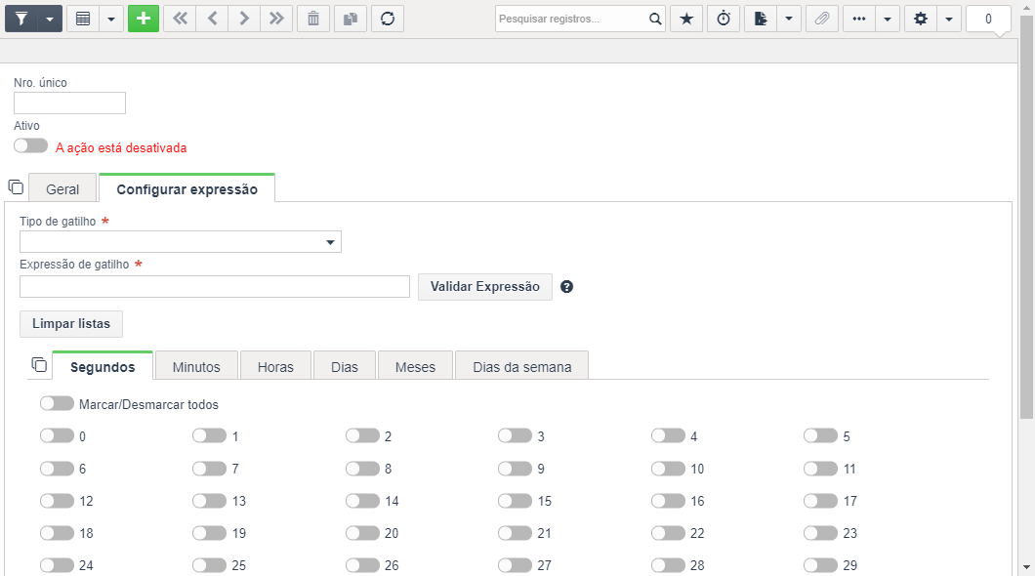The height and width of the screenshot is (576, 1035).
Task: Click the vertical page scrollbar
Action: coord(1026,218)
